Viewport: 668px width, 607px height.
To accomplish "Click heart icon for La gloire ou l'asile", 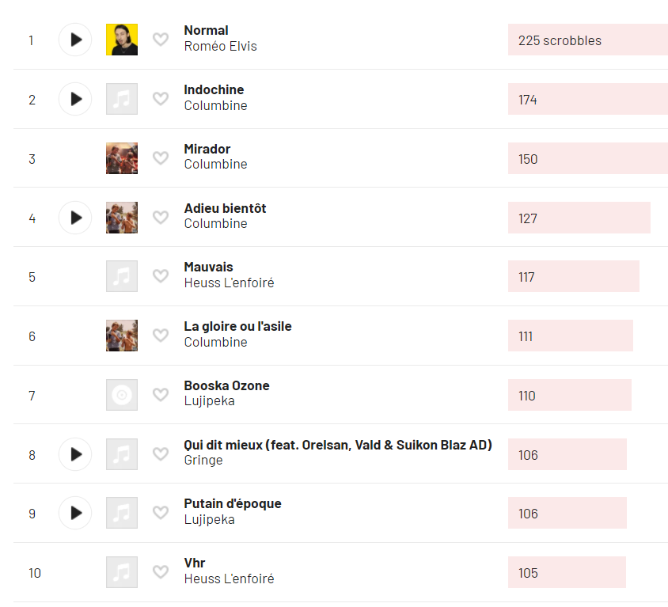I will [161, 336].
